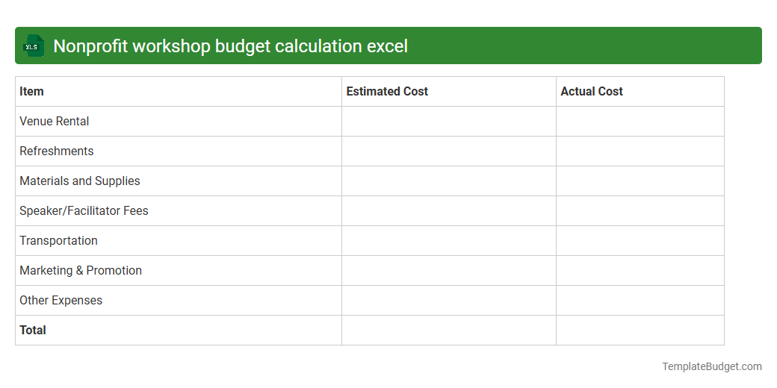Click the Actual Cost cell for Venue Rental

(640, 121)
